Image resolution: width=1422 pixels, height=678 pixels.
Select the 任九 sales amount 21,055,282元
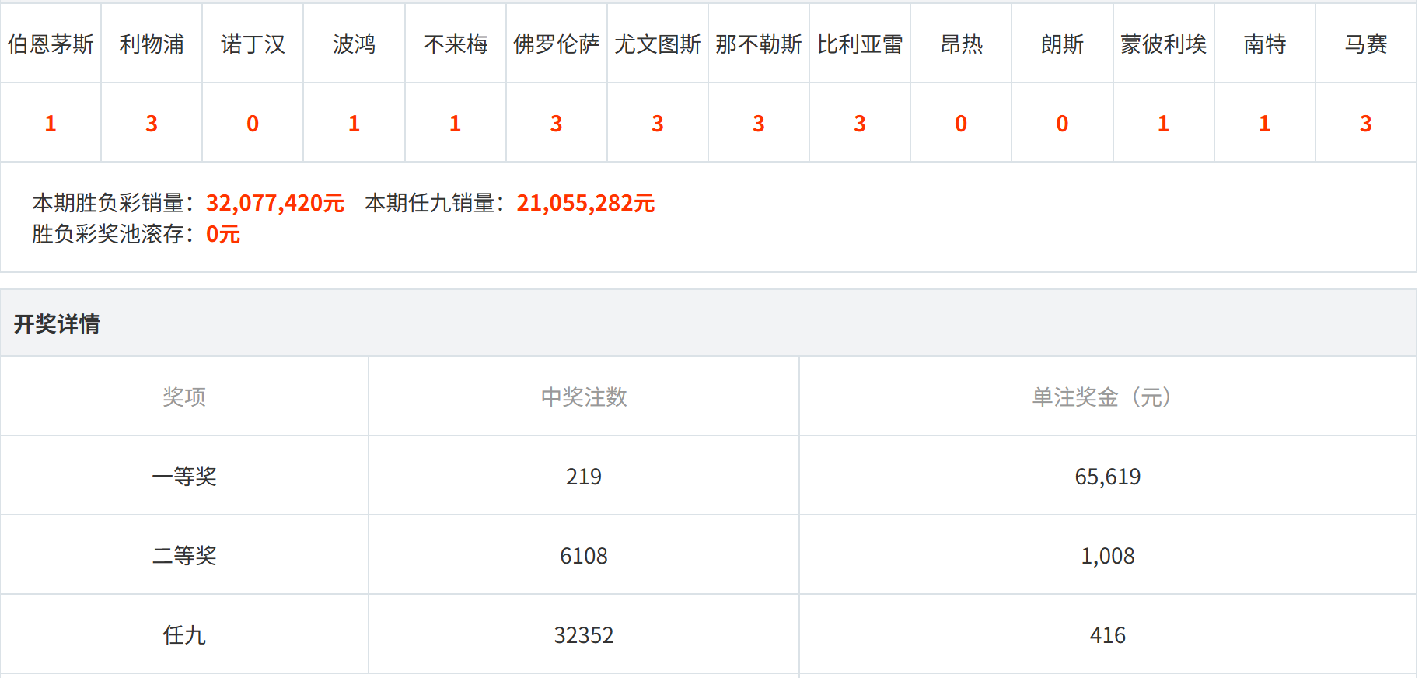pos(585,203)
